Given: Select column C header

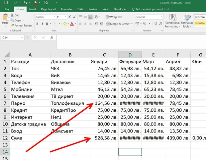Looking at the screenshot, I should click(x=104, y=55).
